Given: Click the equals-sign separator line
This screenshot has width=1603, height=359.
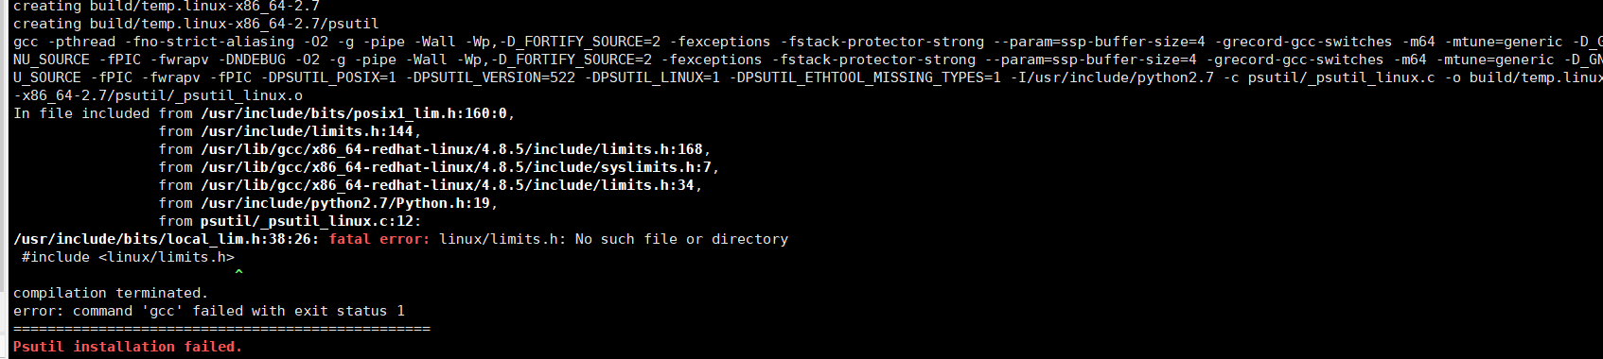Looking at the screenshot, I should coord(221,329).
